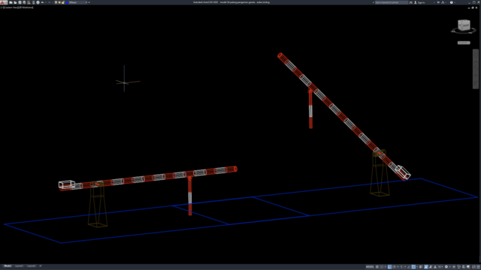Image resolution: width=481 pixels, height=270 pixels.
Task: Toggle the lineweight display icon
Action: point(421,267)
